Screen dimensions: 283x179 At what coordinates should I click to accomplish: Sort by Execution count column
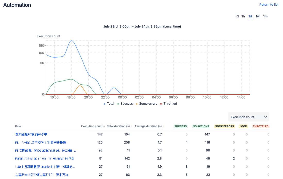(93, 126)
